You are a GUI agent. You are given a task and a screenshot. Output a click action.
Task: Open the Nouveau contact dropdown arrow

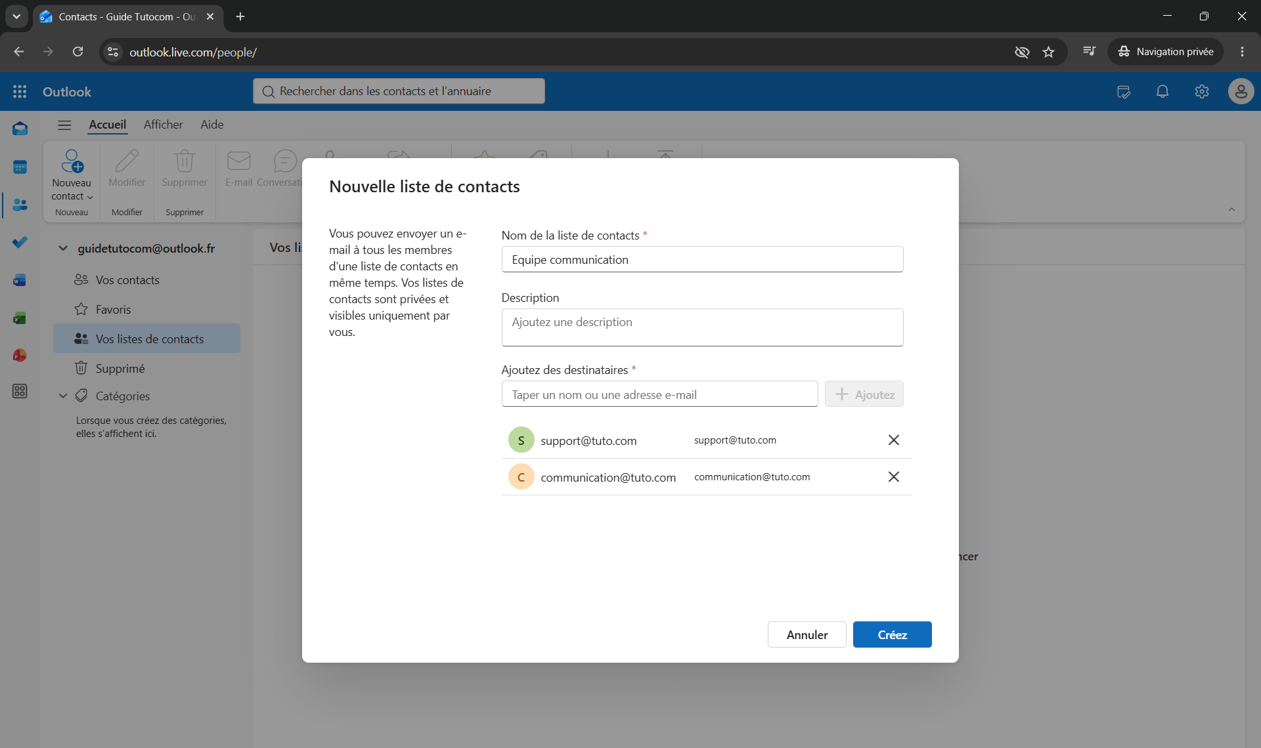(90, 197)
